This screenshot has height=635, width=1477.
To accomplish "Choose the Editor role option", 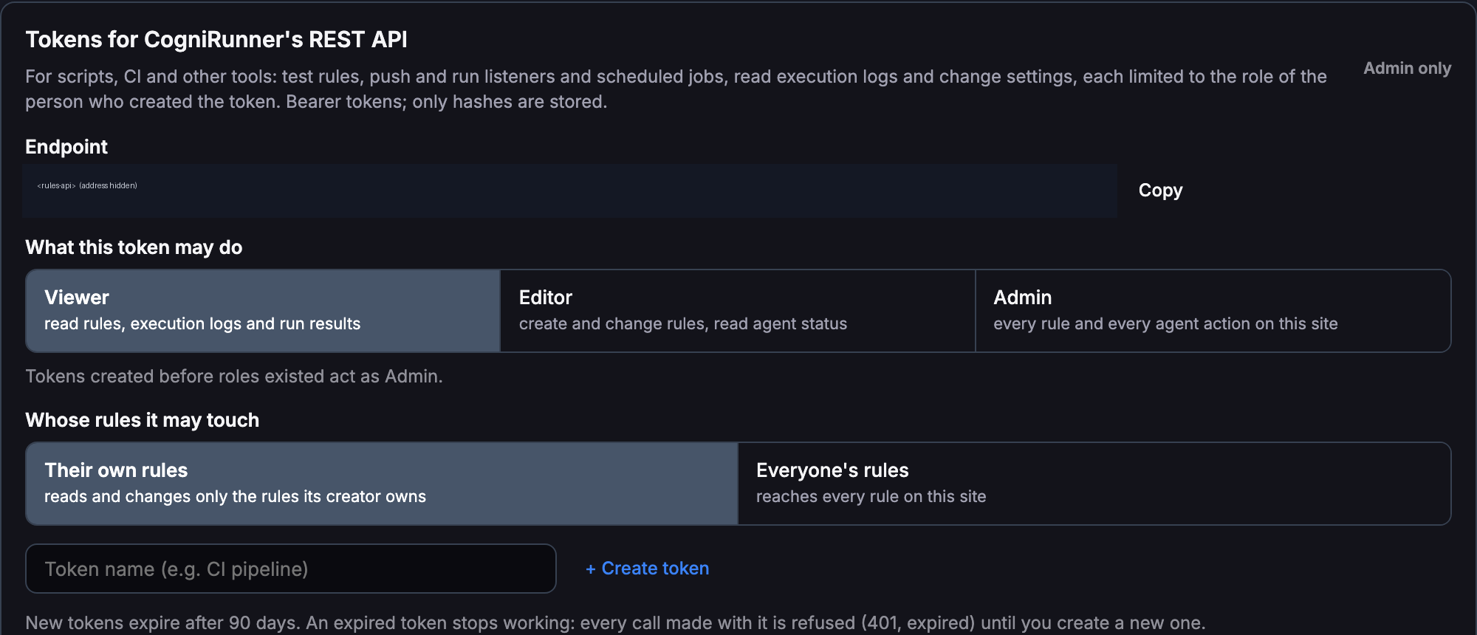I will tap(738, 311).
